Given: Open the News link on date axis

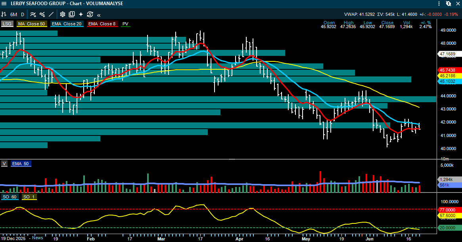Looking at the screenshot, I should (37, 238).
